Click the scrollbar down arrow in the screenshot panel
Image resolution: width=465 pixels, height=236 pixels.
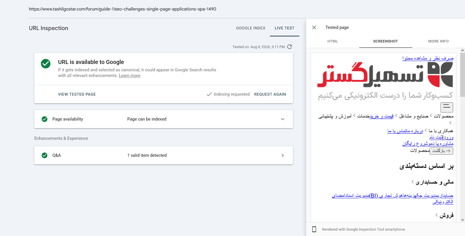coord(462,220)
